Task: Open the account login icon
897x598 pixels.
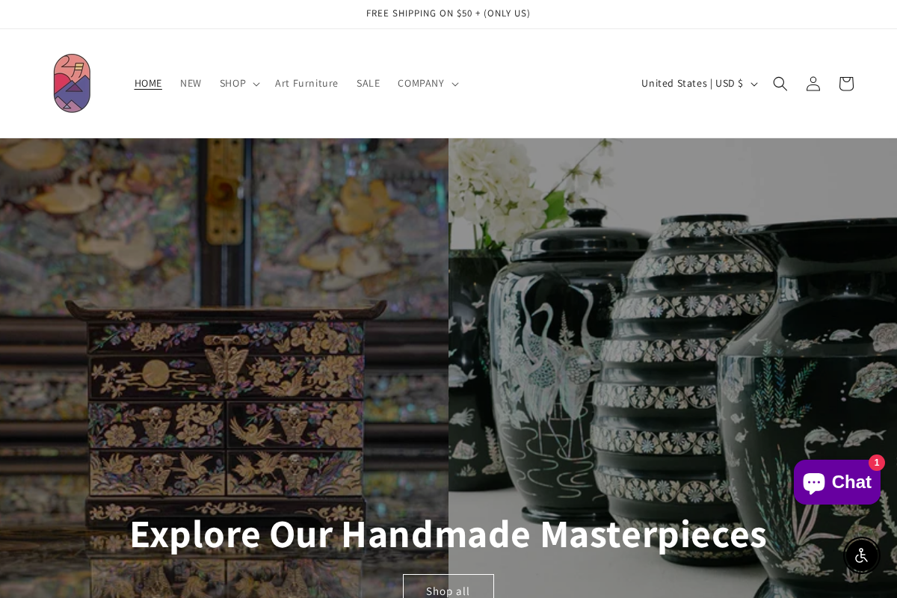Action: point(813,84)
